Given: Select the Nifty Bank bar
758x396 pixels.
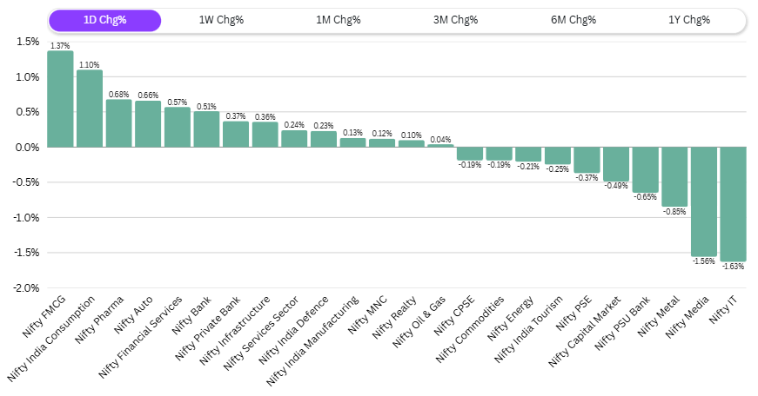Looking at the screenshot, I should (x=206, y=129).
